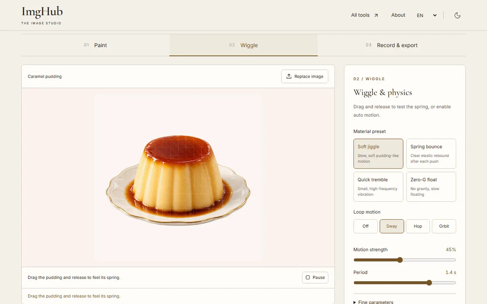
Task: Click the 'Caramel pudding' image title
Action: (45, 76)
